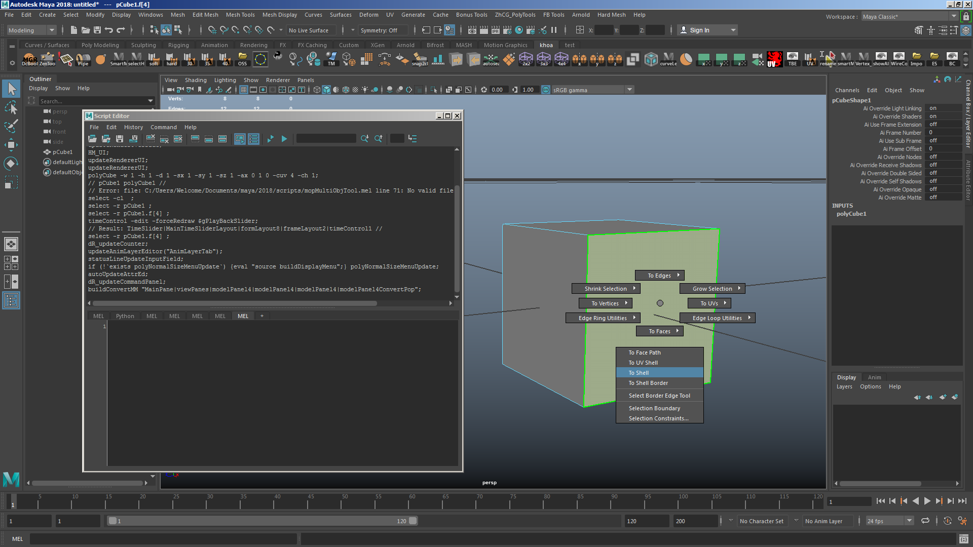Switch to the Python tab in Script Editor

(x=125, y=316)
